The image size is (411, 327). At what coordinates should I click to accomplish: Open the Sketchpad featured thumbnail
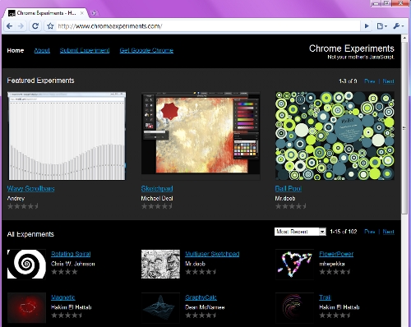coord(201,136)
